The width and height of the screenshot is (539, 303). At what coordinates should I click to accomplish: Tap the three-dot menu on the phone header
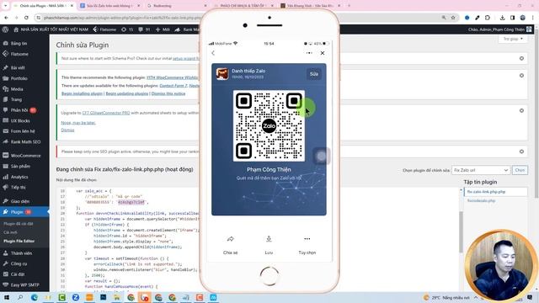tap(309, 53)
